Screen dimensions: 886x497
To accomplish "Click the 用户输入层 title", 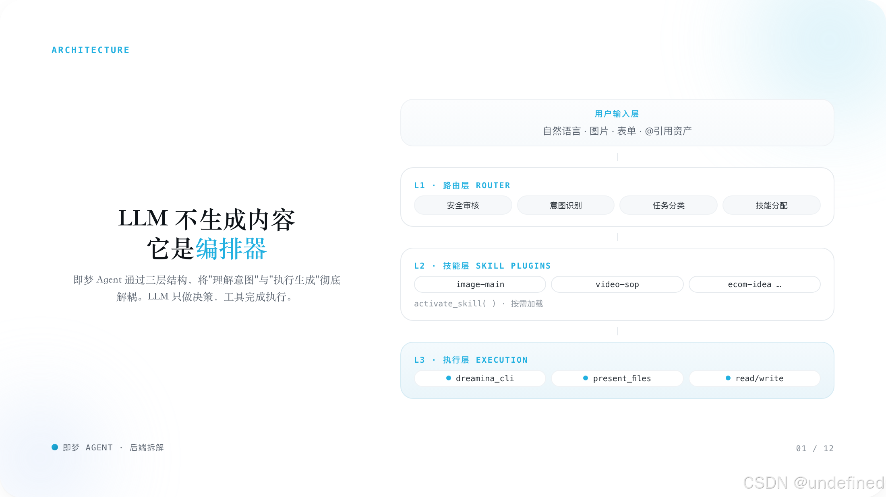I will [x=617, y=114].
